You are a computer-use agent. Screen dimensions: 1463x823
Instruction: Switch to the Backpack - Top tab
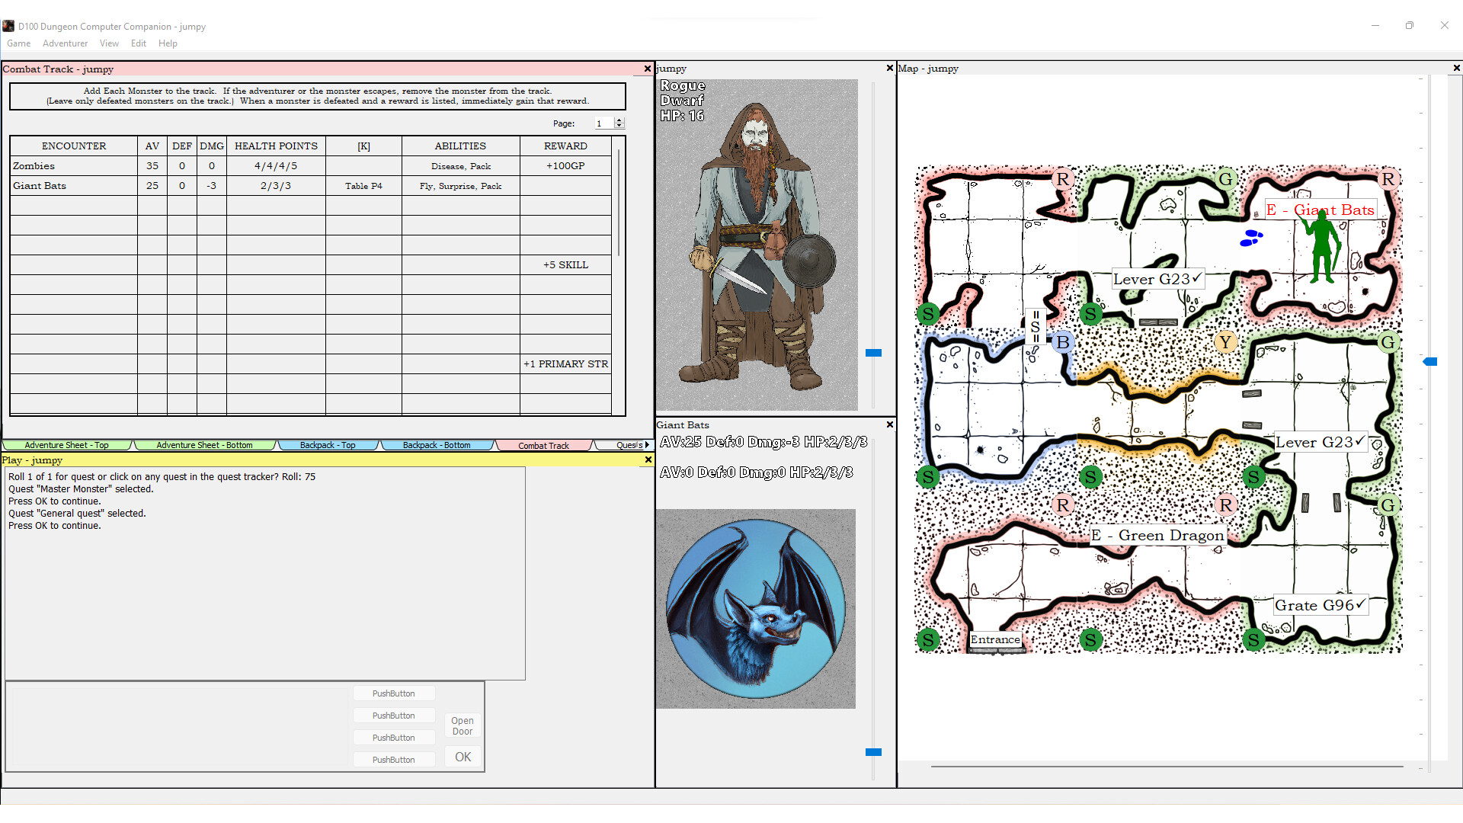pos(328,445)
